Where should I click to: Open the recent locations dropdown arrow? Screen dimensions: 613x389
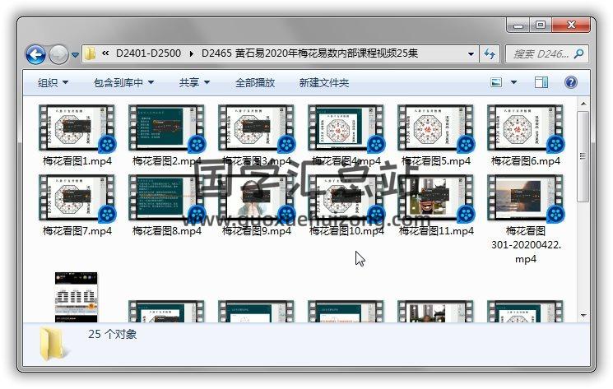pyautogui.click(x=75, y=55)
